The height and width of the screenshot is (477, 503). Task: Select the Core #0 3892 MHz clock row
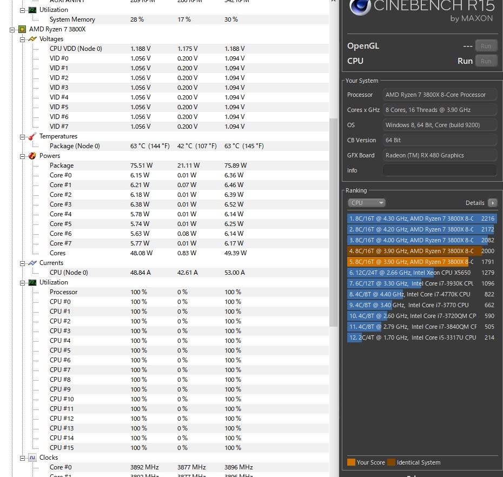188,467
